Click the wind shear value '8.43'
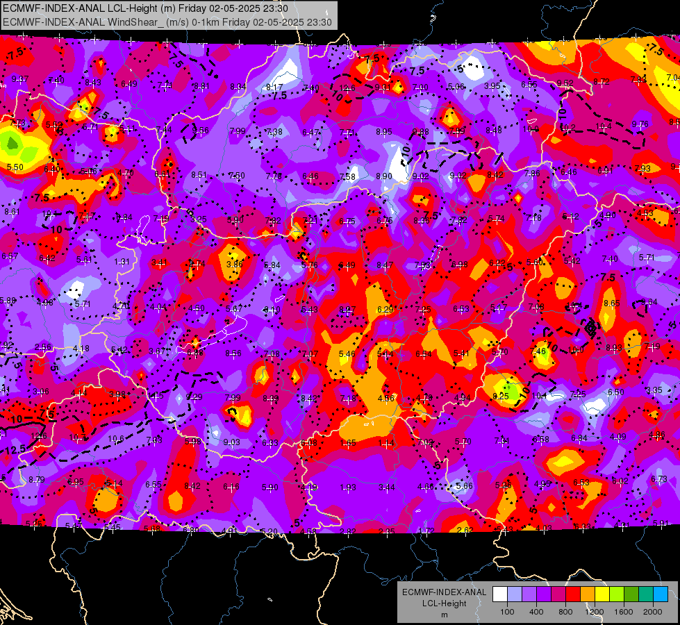The width and height of the screenshot is (680, 625). click(x=93, y=83)
